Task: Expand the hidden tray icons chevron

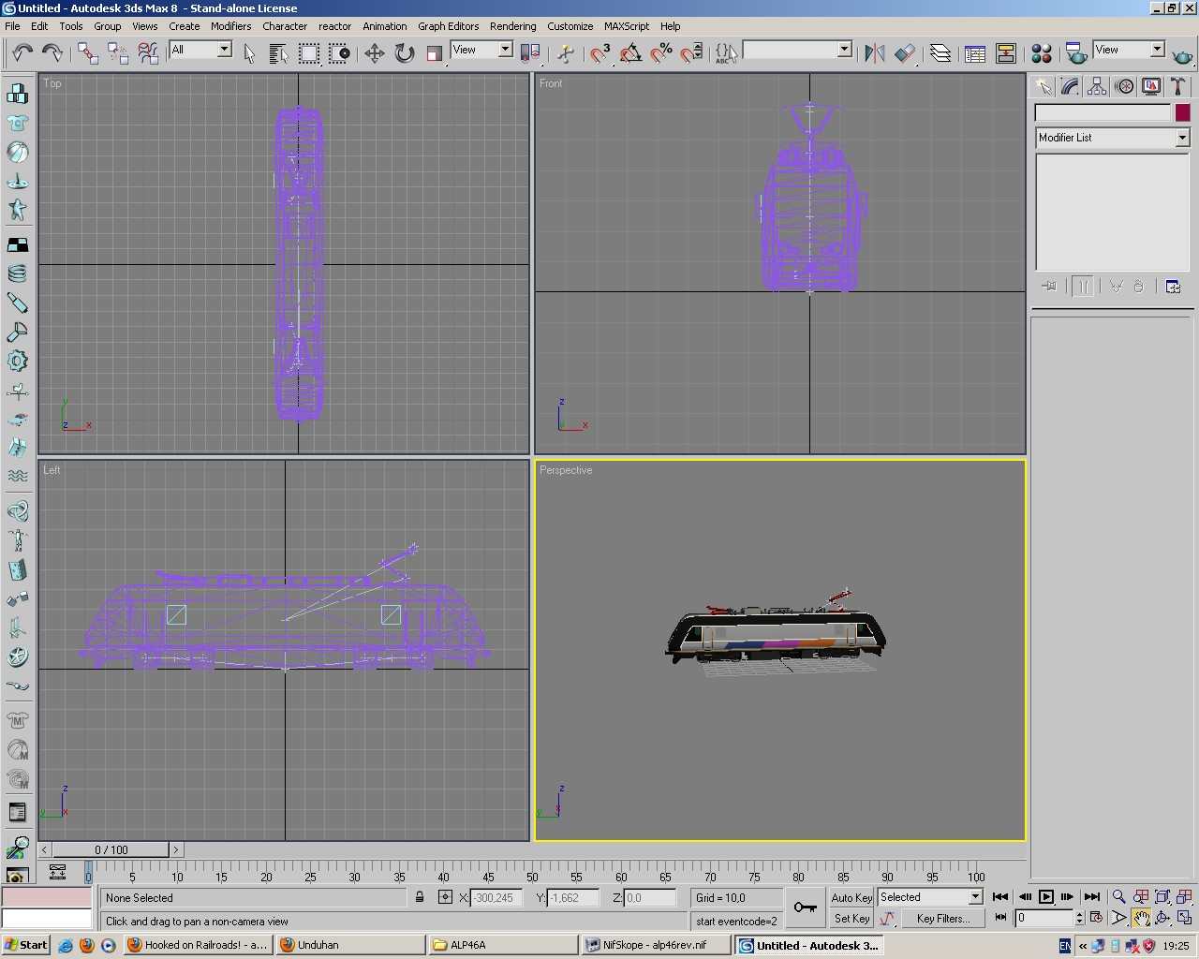Action: point(1083,946)
